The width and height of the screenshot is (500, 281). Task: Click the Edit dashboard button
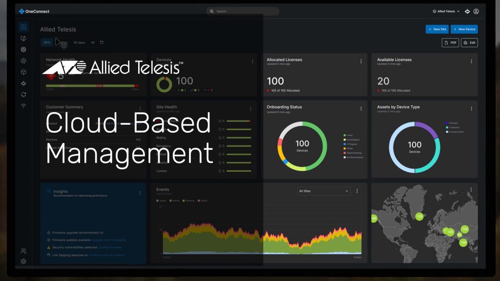click(x=469, y=43)
